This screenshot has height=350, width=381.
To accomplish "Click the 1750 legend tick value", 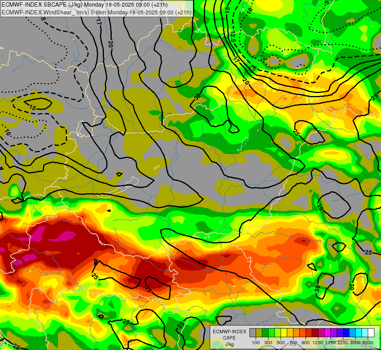I will 330,343.
